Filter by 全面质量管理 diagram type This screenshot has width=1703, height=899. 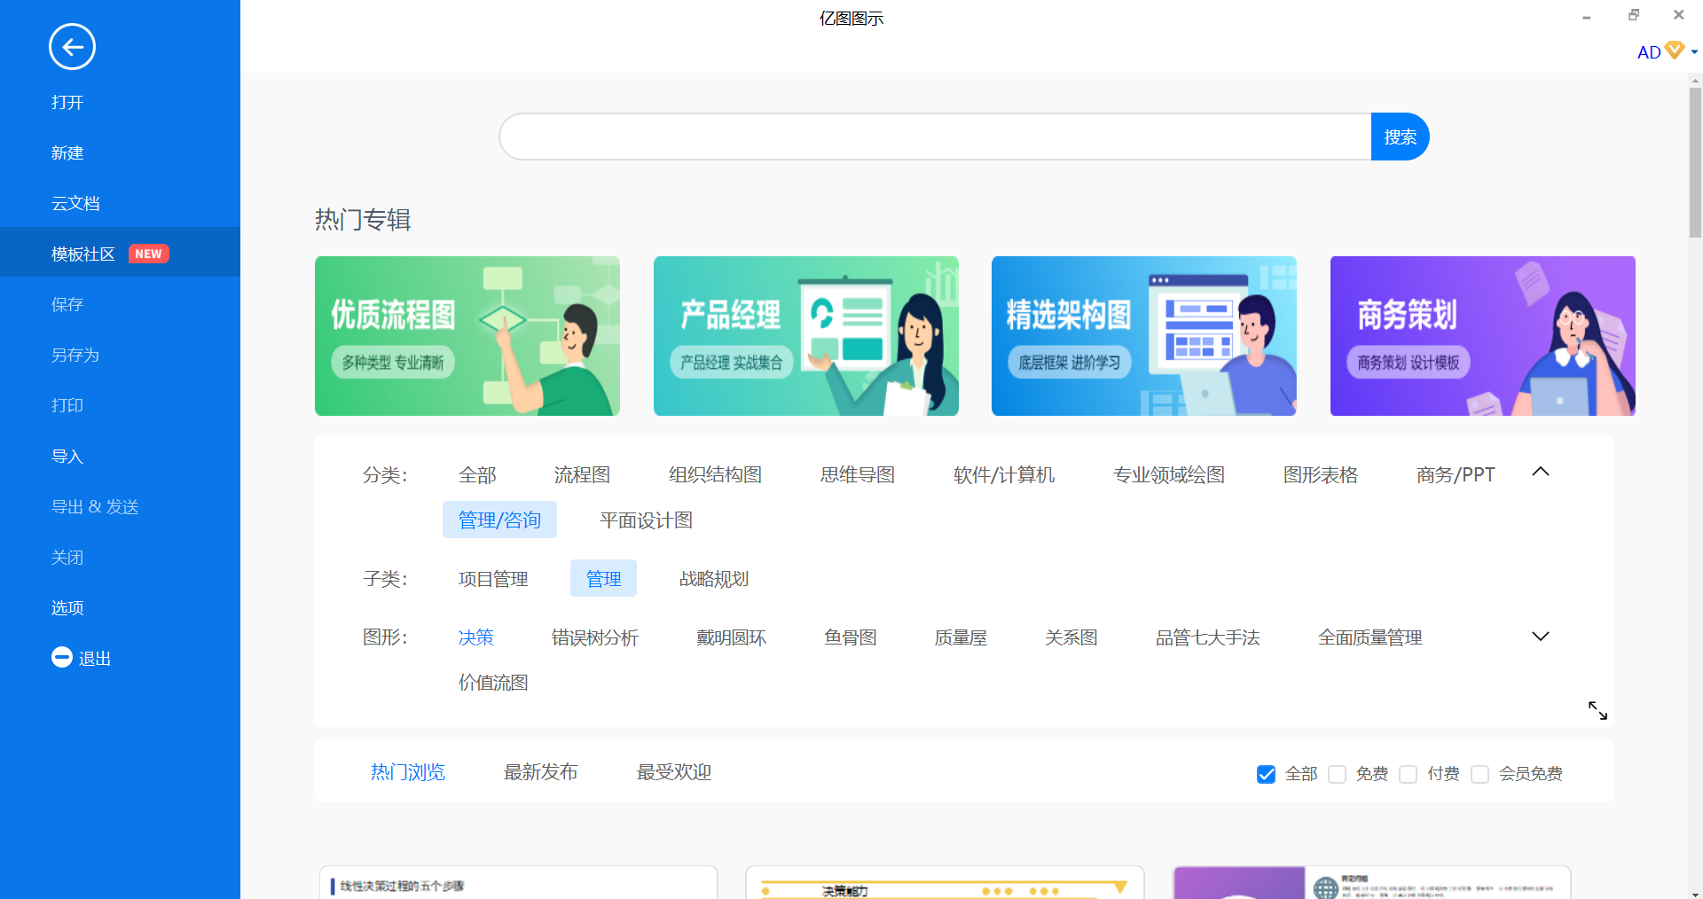(1369, 637)
